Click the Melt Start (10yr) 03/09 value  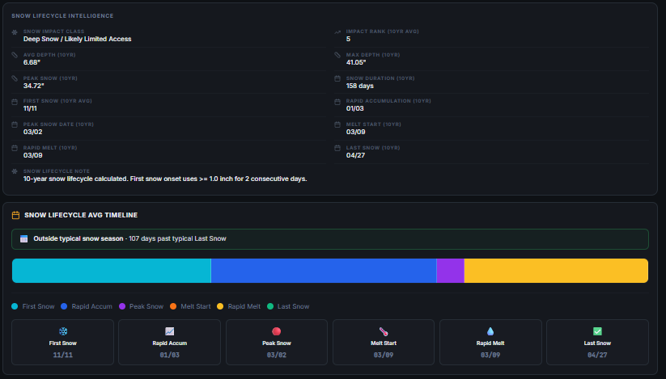click(355, 132)
